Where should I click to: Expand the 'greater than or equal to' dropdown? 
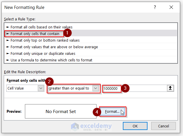tap(95, 88)
